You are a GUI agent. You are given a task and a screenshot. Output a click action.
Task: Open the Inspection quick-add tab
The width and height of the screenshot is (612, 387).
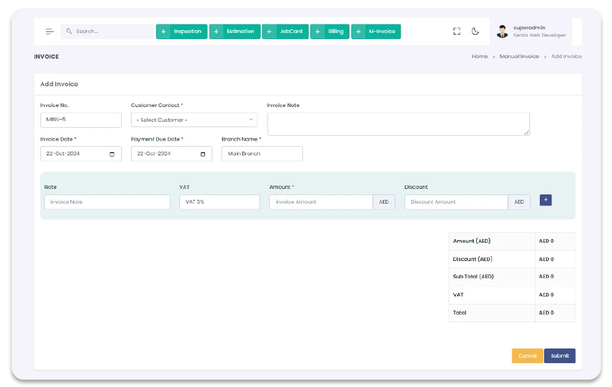point(182,31)
